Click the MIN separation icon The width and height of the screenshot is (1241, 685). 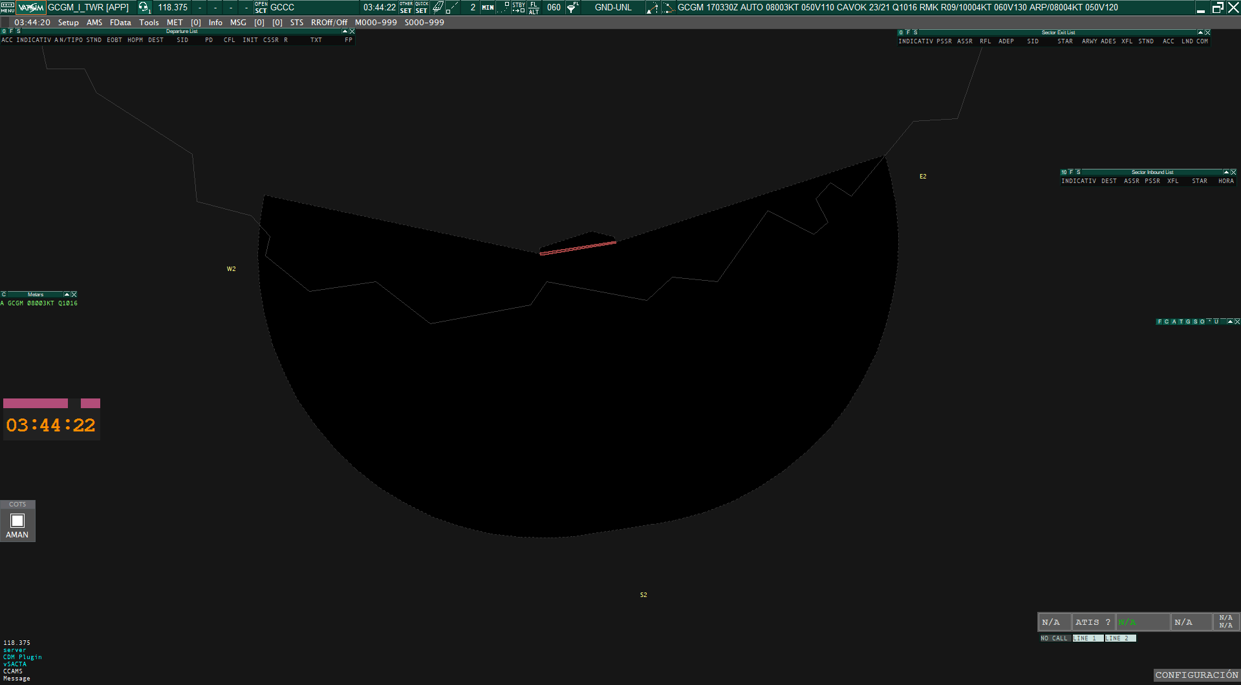488,8
